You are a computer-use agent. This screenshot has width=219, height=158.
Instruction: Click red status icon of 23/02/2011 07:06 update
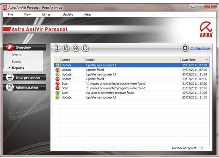(57, 79)
